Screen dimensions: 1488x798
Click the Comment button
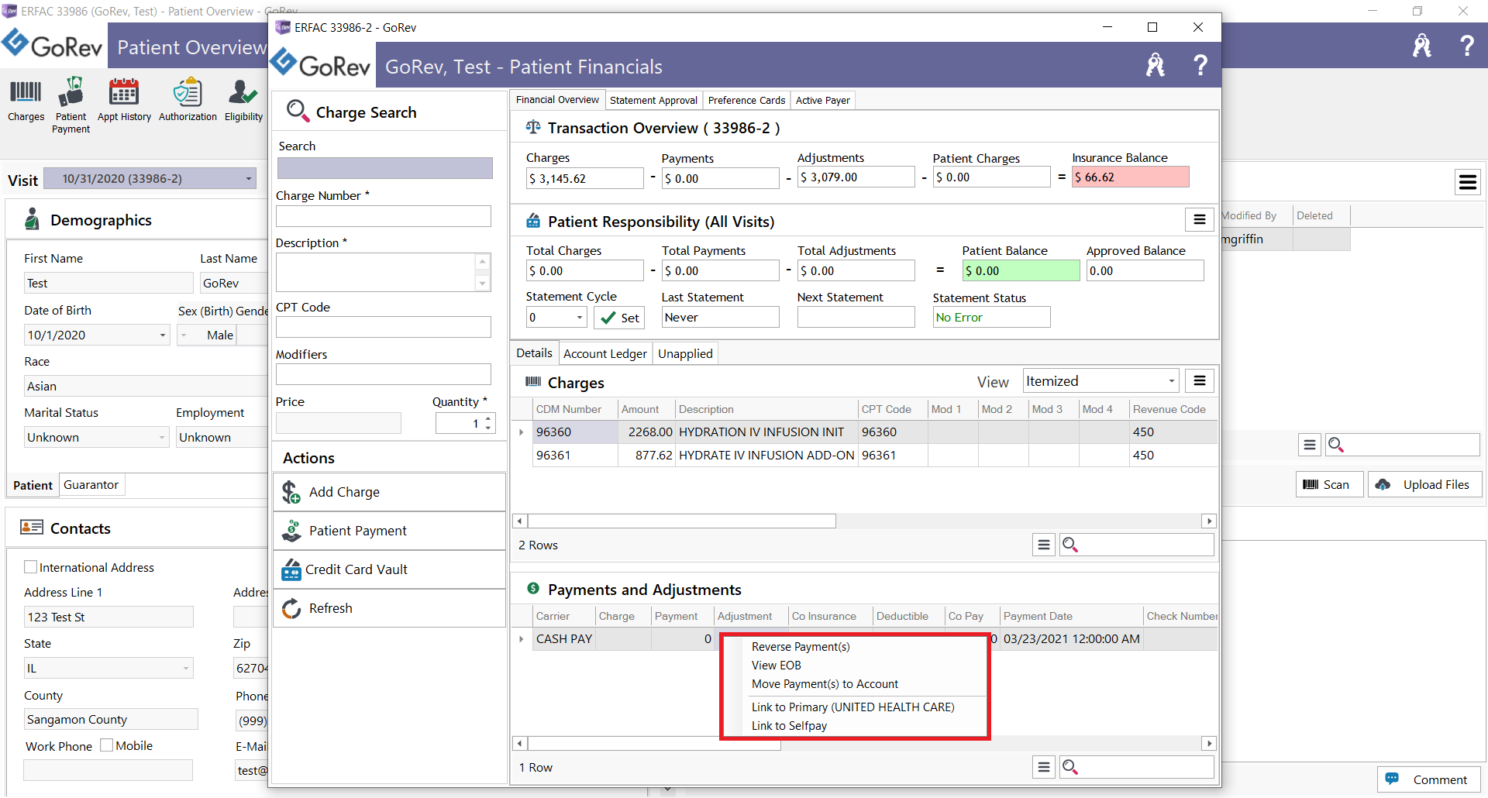1428,779
